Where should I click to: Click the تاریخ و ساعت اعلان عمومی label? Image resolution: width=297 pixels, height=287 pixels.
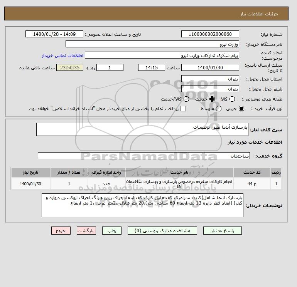tap(113, 34)
